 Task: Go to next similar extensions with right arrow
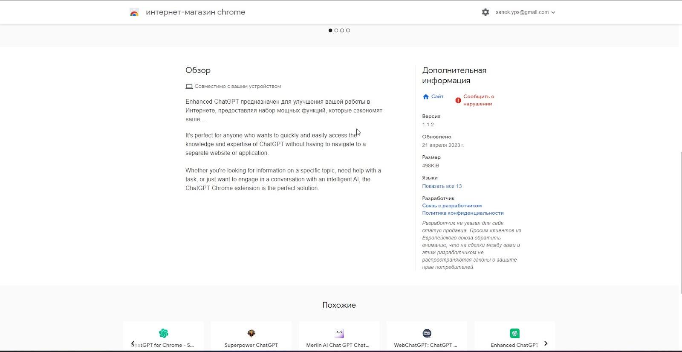[x=546, y=343]
